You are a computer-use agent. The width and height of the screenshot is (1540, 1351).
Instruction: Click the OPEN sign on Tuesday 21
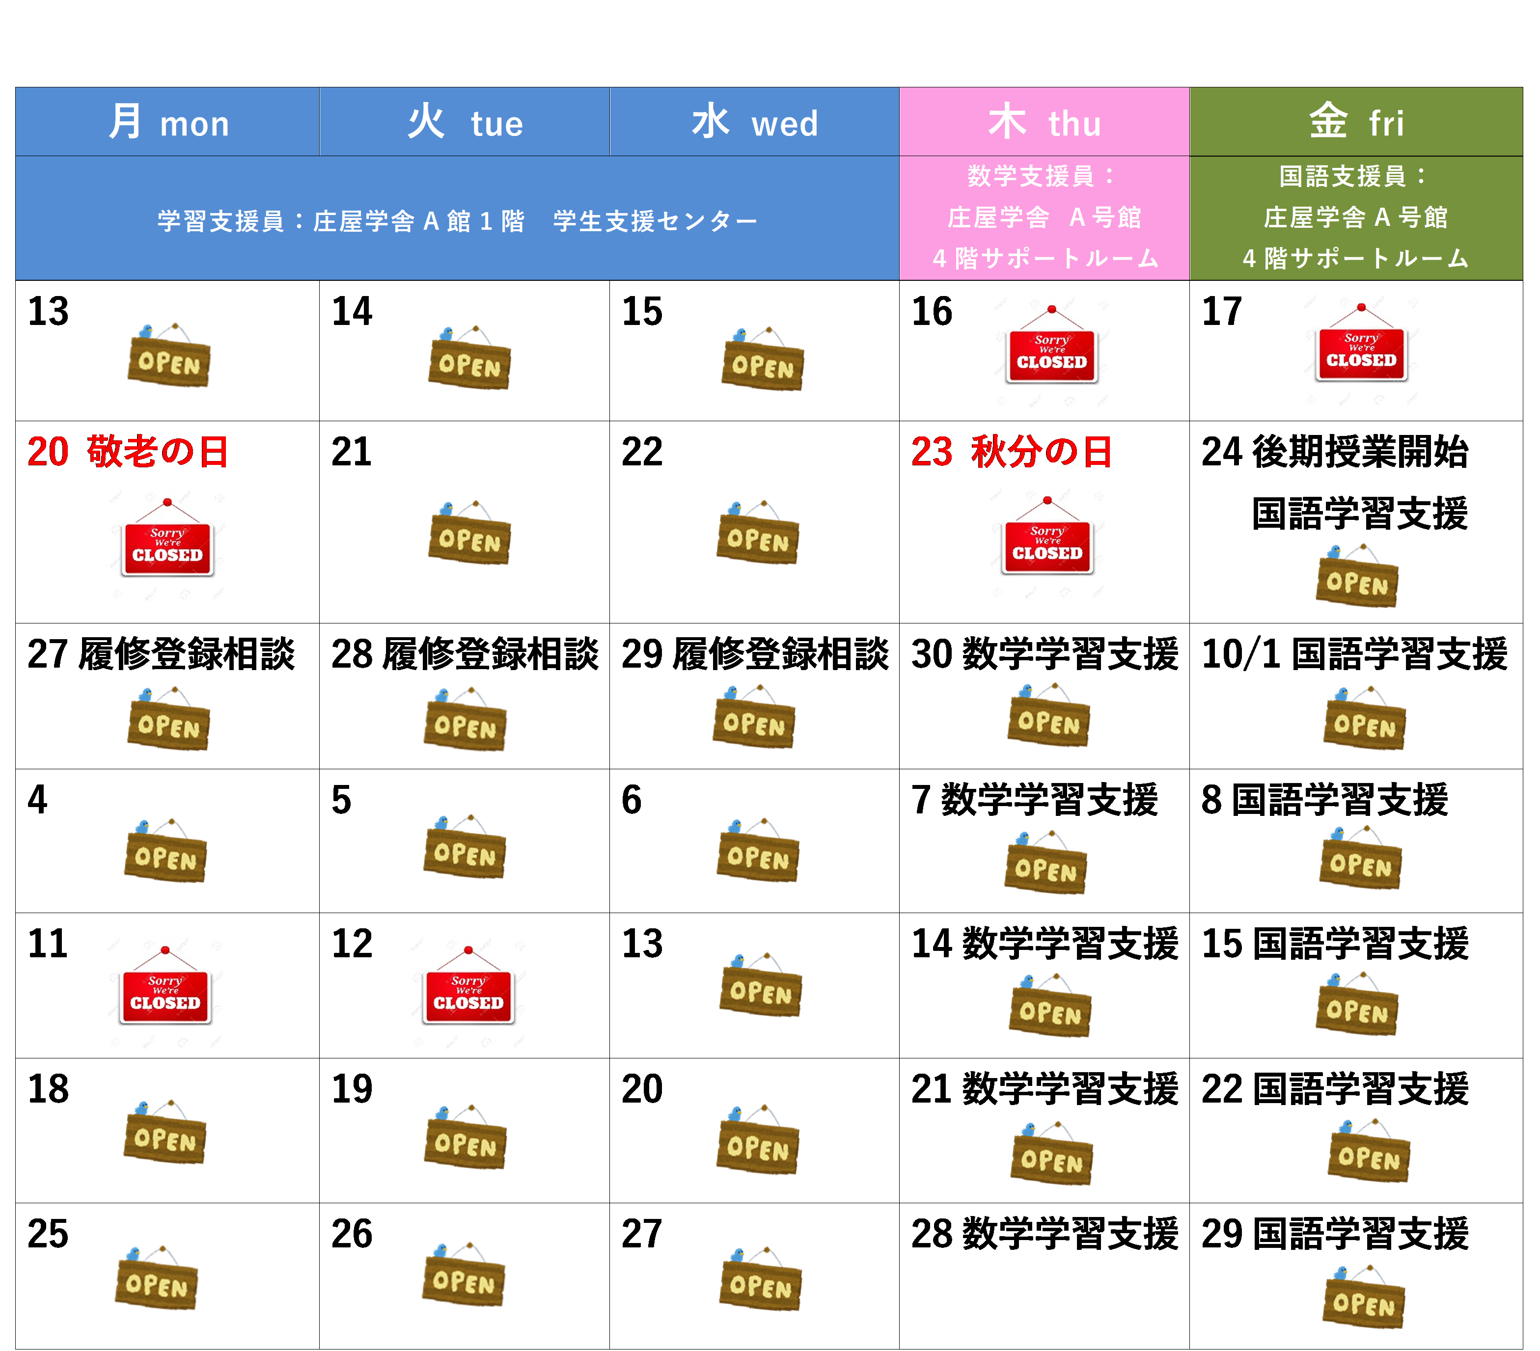pos(469,533)
